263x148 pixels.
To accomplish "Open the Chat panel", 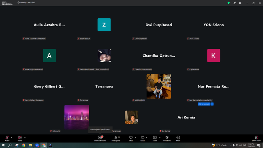I will click(131, 138).
